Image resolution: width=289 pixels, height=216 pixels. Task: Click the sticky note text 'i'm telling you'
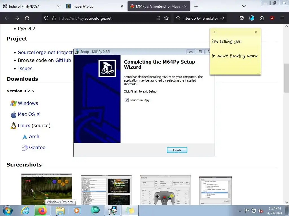coord(227,41)
